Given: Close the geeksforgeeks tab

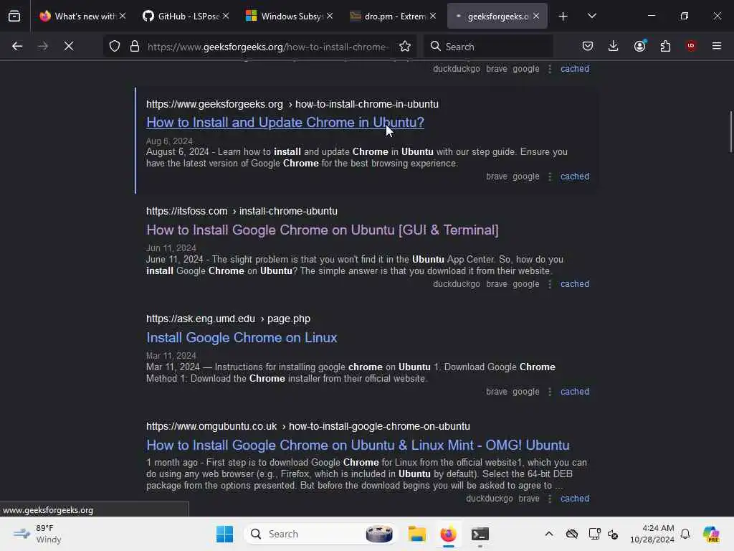Looking at the screenshot, I should (536, 16).
